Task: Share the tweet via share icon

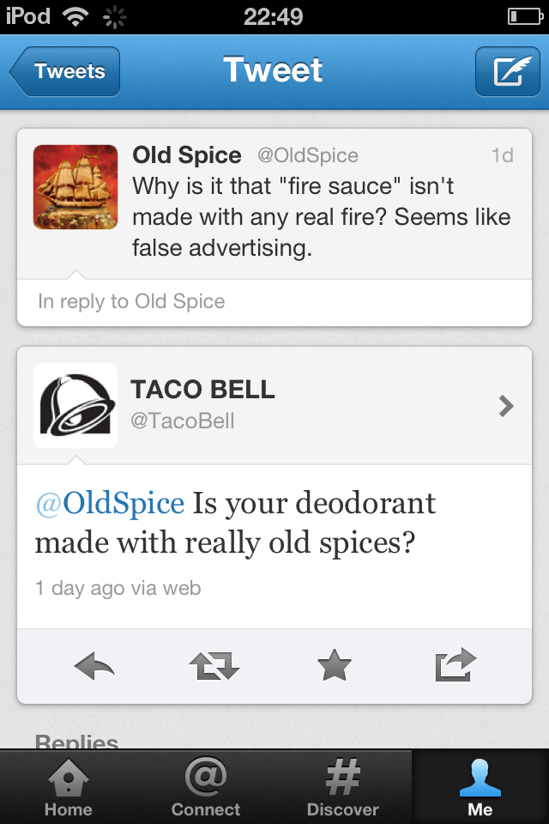Action: click(x=455, y=666)
